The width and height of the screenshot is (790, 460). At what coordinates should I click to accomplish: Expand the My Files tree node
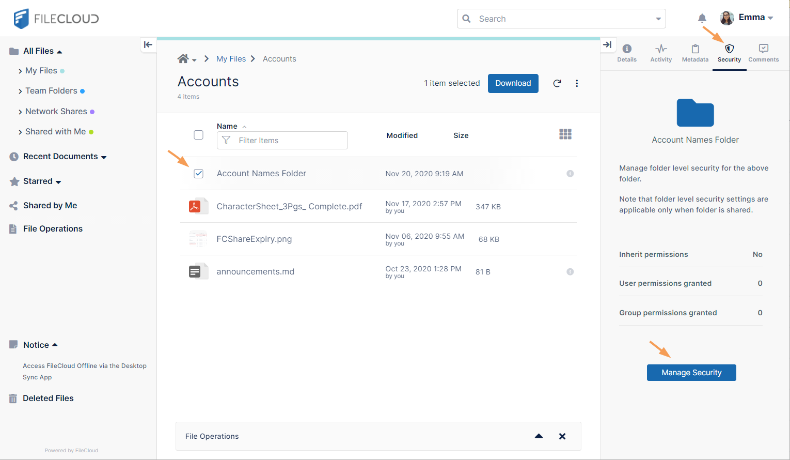pos(20,71)
